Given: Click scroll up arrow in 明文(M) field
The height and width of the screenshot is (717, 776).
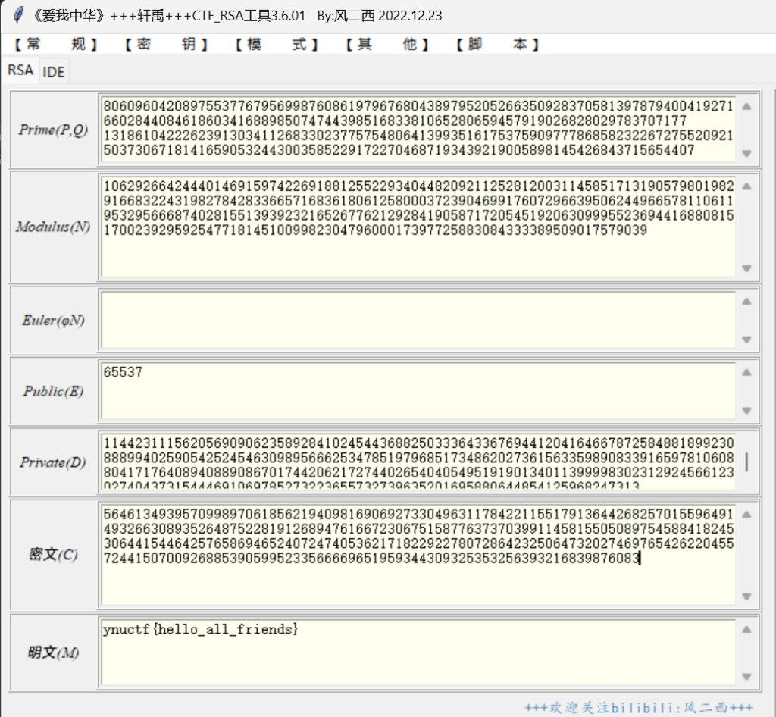Looking at the screenshot, I should click(746, 630).
